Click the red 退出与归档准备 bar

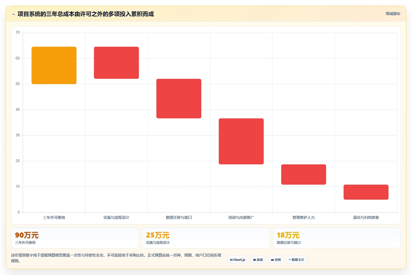click(366, 192)
